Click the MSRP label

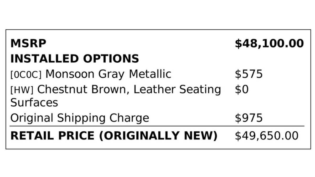pos(28,44)
